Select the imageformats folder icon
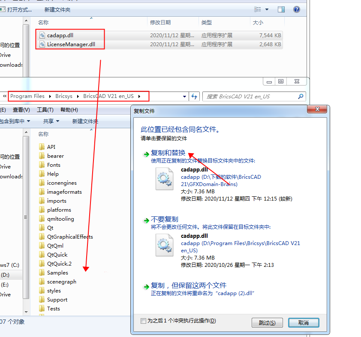 point(42,192)
